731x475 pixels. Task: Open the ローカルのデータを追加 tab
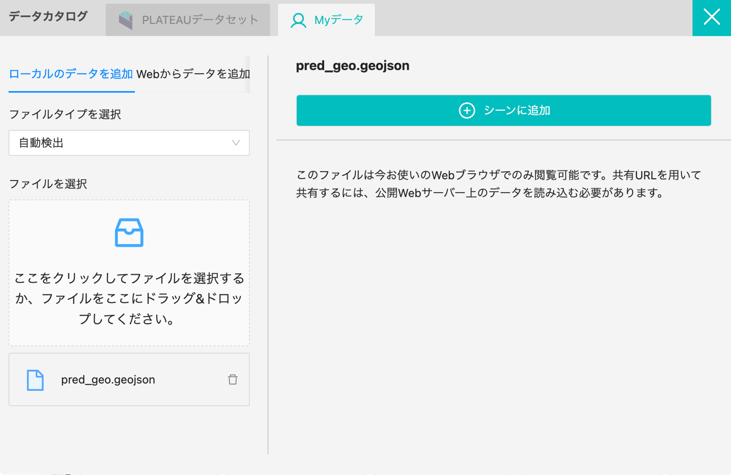[x=71, y=74]
